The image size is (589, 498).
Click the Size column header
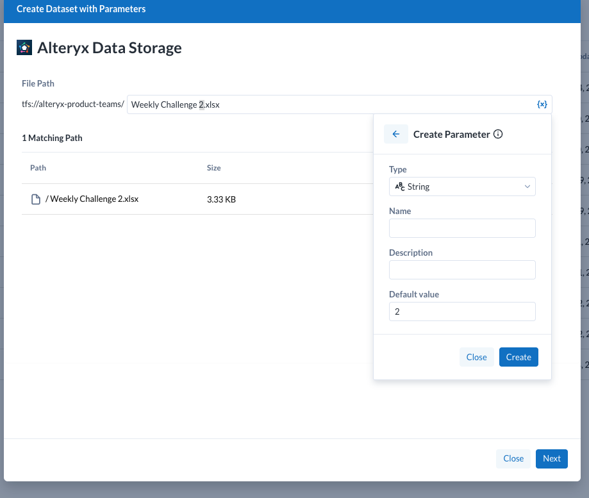(213, 168)
